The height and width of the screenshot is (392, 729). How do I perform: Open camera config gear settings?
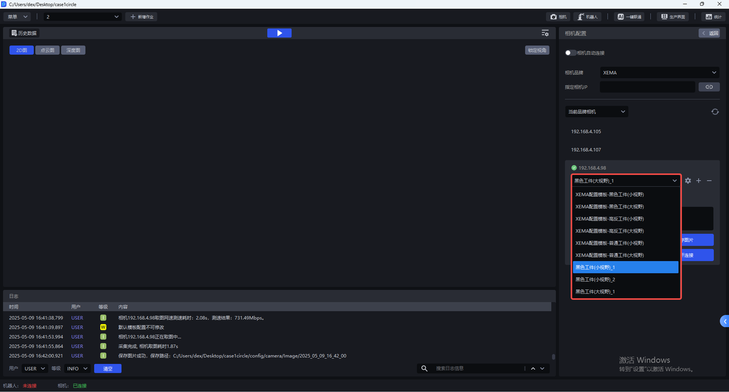[688, 181]
